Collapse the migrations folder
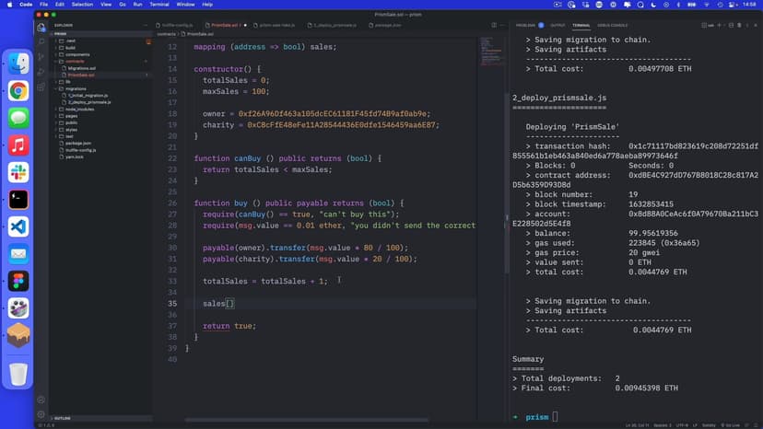 76,88
